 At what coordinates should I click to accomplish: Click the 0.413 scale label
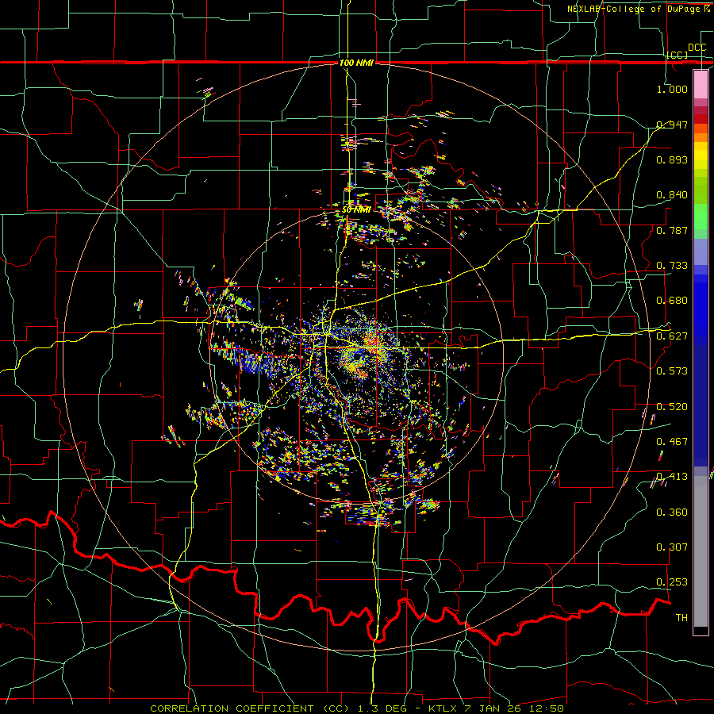[x=672, y=477]
